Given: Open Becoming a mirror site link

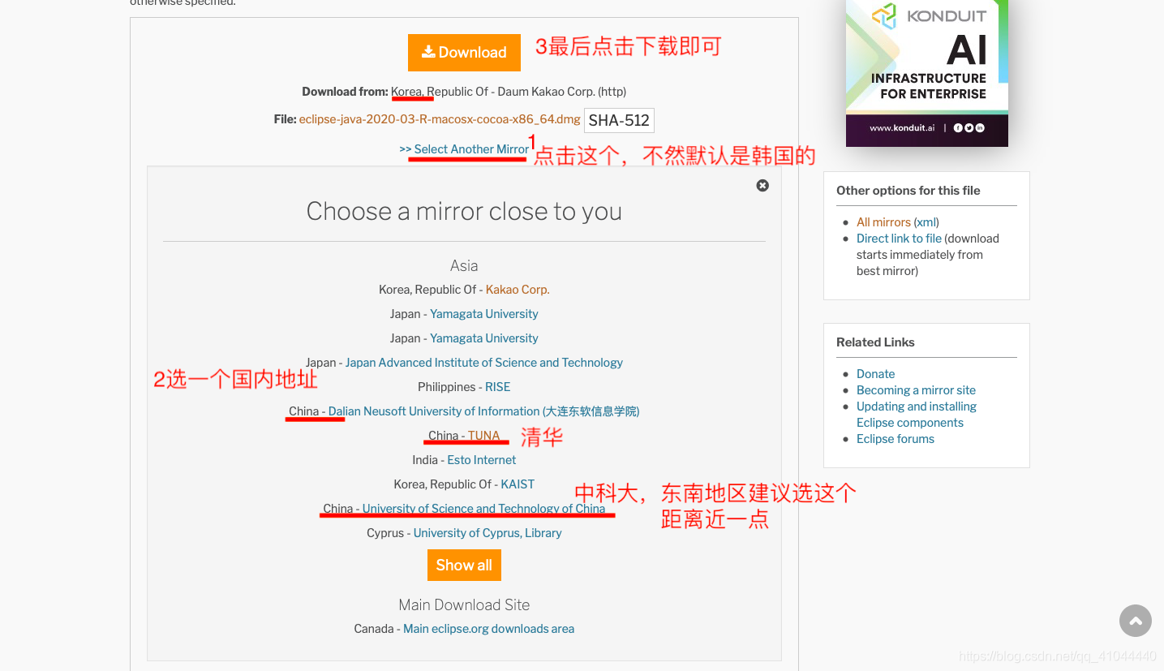Looking at the screenshot, I should (916, 390).
